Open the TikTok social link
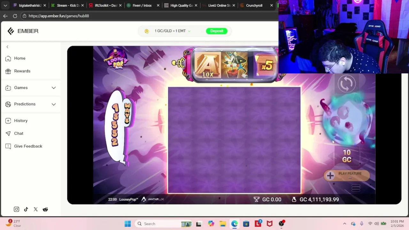This screenshot has width=409, height=230. 26,209
